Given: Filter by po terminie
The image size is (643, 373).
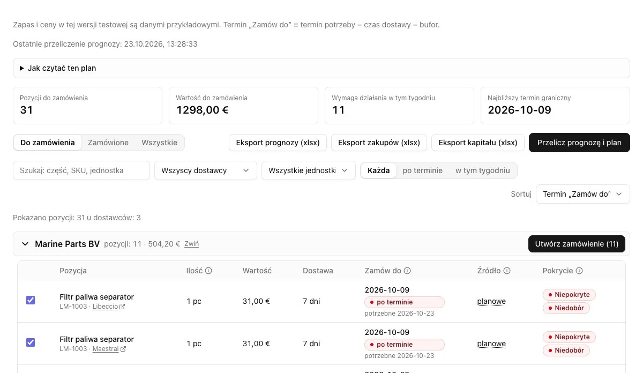Looking at the screenshot, I should (x=423, y=170).
